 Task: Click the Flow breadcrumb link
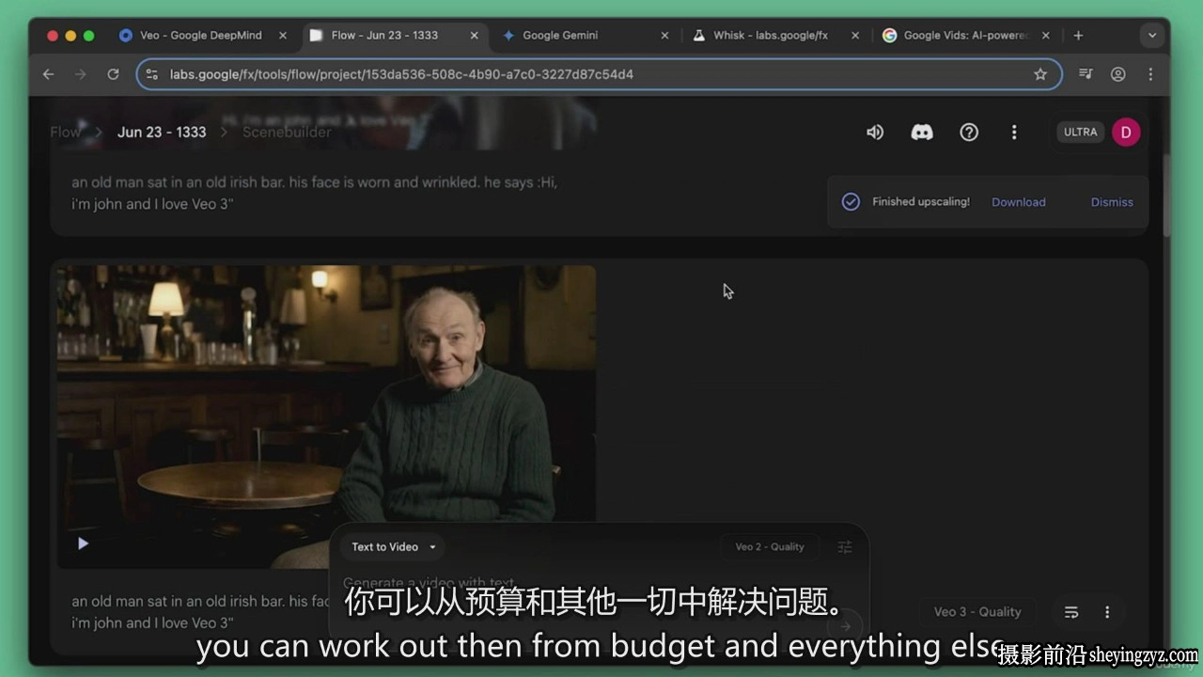coord(65,133)
